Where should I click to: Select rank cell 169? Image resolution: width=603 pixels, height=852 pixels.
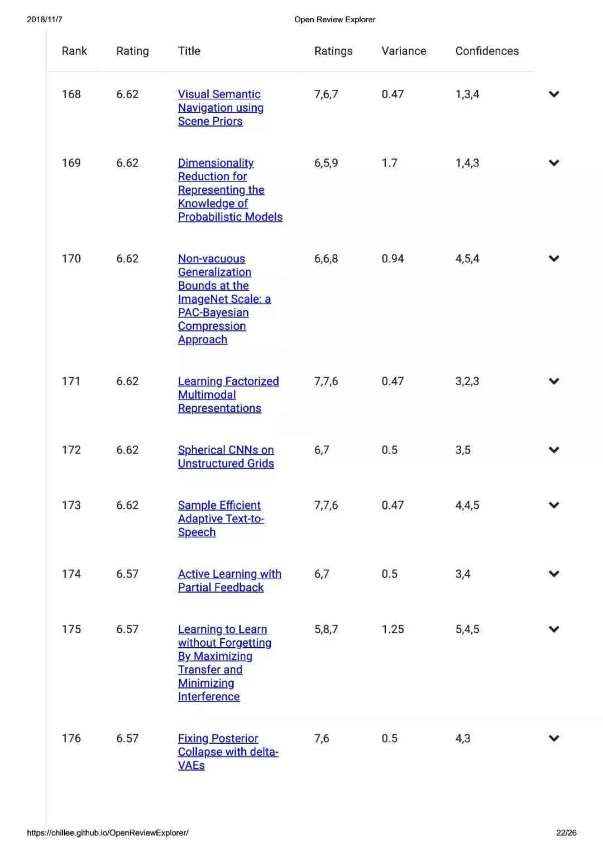pos(71,163)
